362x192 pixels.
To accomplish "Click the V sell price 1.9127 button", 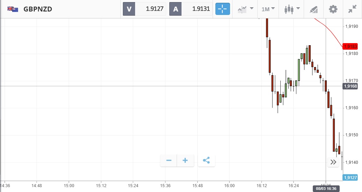I will (x=144, y=9).
